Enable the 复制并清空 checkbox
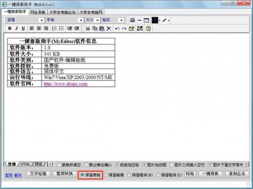253x189 pixels. (59, 164)
